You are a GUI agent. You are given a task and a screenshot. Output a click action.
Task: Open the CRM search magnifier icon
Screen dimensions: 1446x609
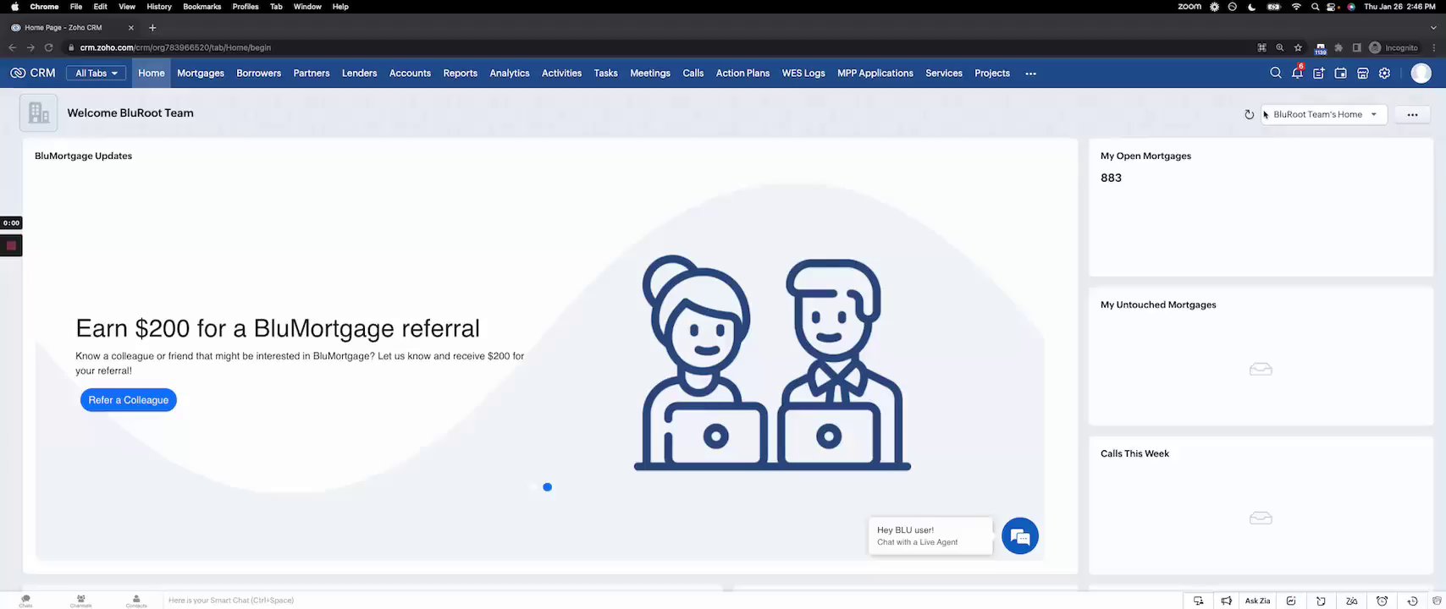[1275, 73]
